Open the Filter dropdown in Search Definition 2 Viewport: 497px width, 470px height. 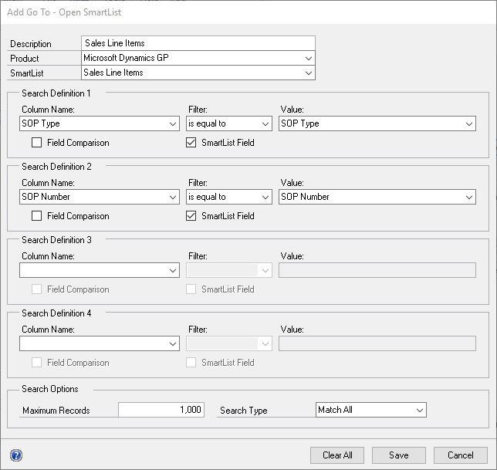tap(229, 197)
